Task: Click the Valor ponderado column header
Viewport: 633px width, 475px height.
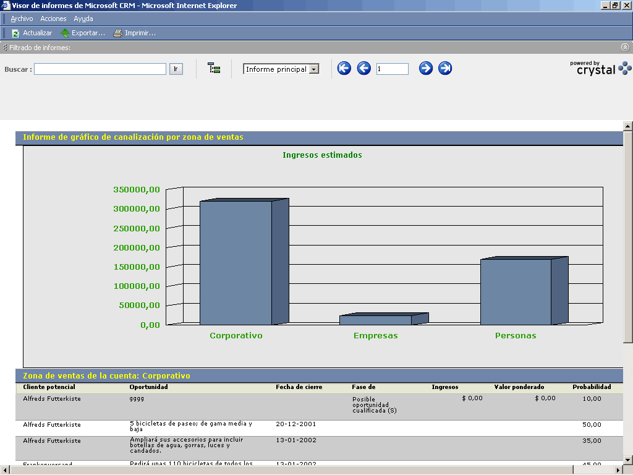Action: 519,387
